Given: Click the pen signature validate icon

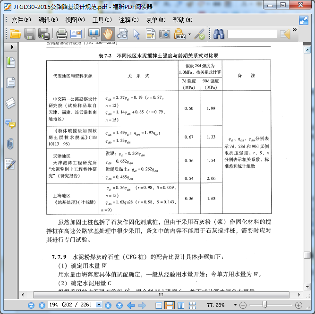Looking at the screenshot, I should coord(199,34).
